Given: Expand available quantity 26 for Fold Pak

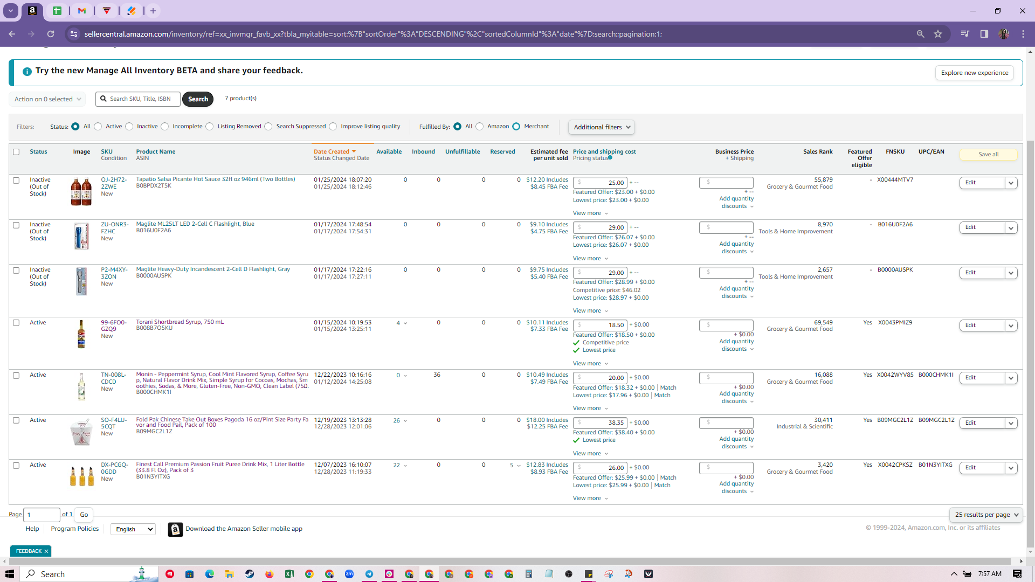Looking at the screenshot, I should (x=400, y=421).
